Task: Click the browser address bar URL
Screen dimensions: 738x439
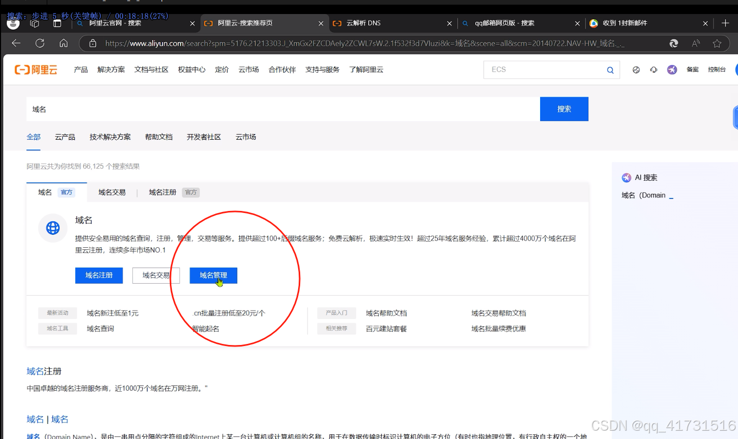Action: pyautogui.click(x=364, y=44)
